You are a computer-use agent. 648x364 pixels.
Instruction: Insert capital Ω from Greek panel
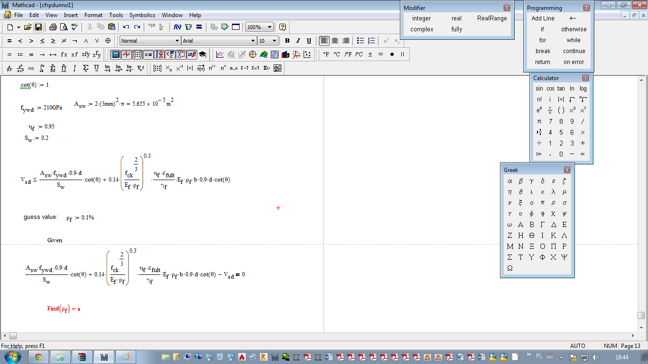510,268
